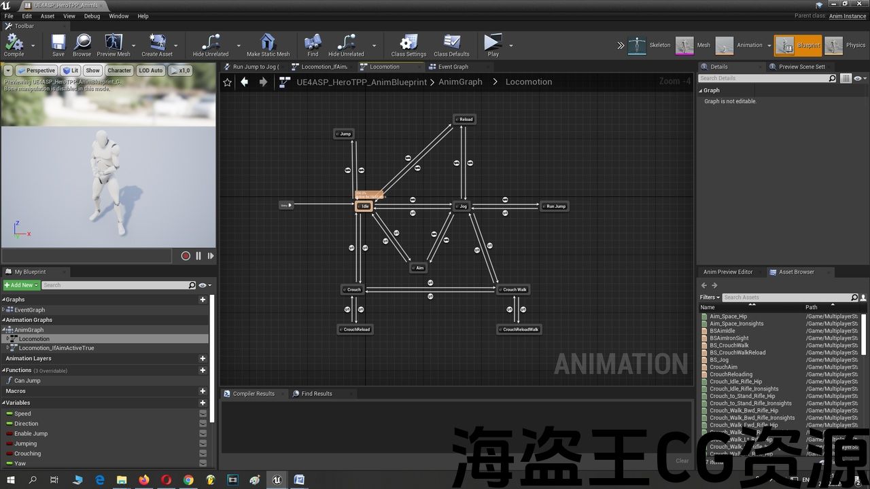The image size is (870, 489).
Task: Click the Lit view mode button
Action: coord(70,71)
